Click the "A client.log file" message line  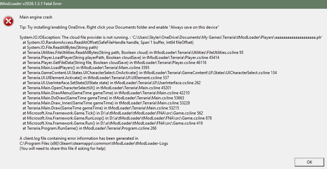[x=79, y=138]
